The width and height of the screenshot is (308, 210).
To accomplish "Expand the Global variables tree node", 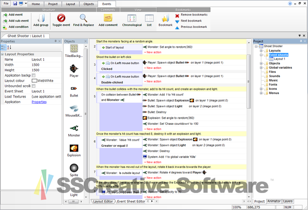I will (261, 68).
